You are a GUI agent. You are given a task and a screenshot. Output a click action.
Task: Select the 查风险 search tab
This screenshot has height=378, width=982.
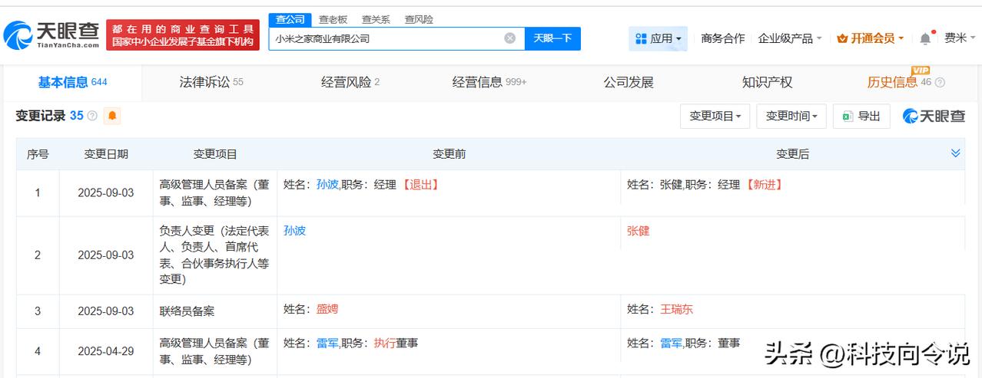click(419, 19)
